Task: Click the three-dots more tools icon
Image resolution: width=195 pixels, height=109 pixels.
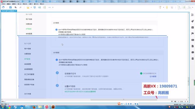Action: 49,7
